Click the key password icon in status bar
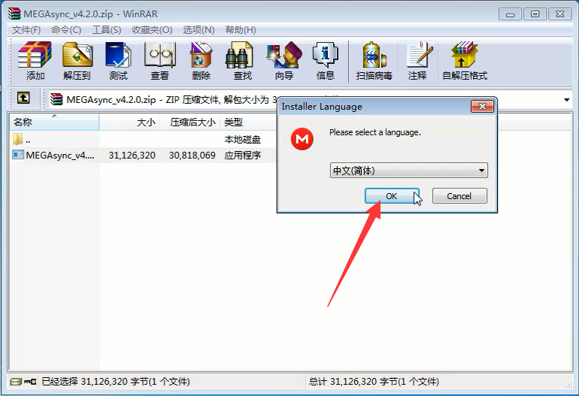This screenshot has height=396, width=579. (x=30, y=382)
